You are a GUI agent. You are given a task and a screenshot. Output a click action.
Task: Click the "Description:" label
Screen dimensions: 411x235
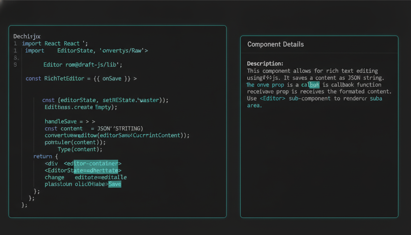click(x=265, y=64)
